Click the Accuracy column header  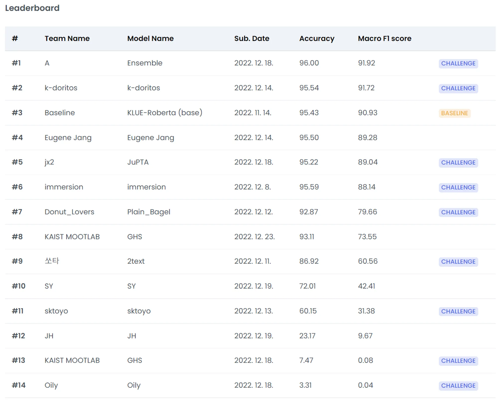pos(316,38)
